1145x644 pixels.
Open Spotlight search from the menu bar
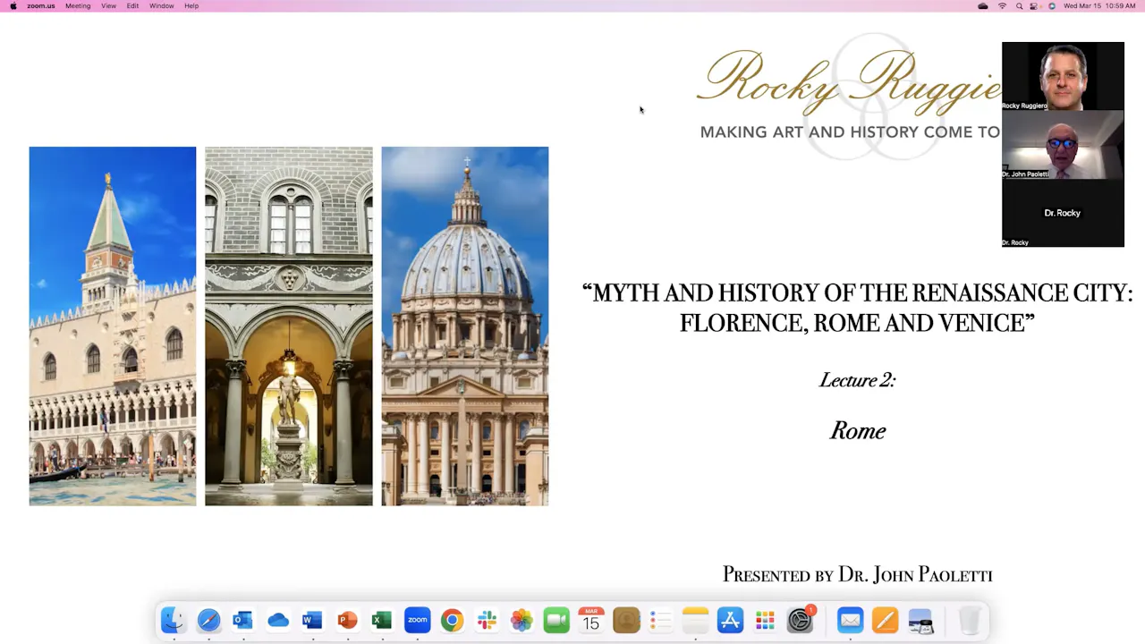point(1020,6)
